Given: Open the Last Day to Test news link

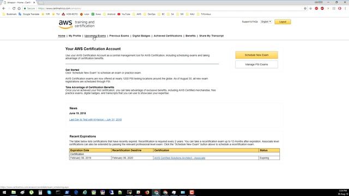Looking at the screenshot, I should [x=95, y=120].
